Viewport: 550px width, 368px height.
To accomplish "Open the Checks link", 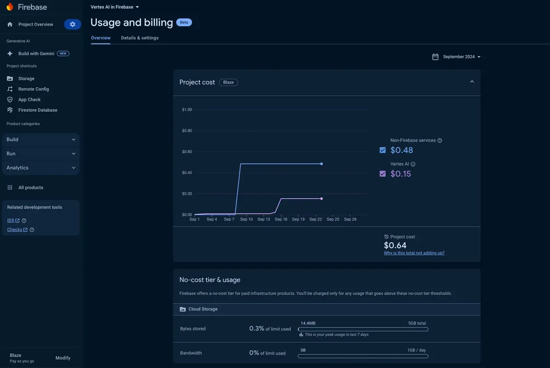I will tap(15, 230).
